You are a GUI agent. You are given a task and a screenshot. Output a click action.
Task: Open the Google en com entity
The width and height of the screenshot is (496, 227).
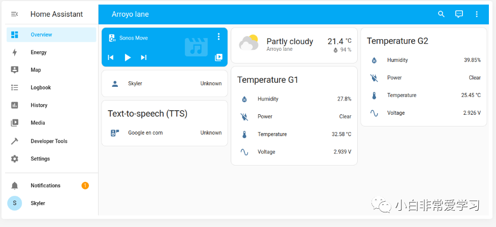[165, 133]
